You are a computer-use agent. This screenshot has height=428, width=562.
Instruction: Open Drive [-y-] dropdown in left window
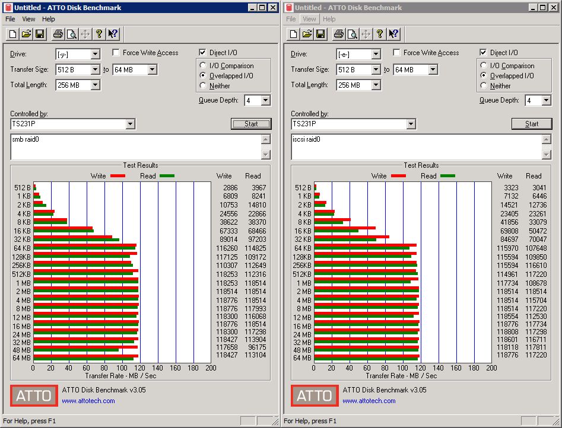[x=95, y=54]
